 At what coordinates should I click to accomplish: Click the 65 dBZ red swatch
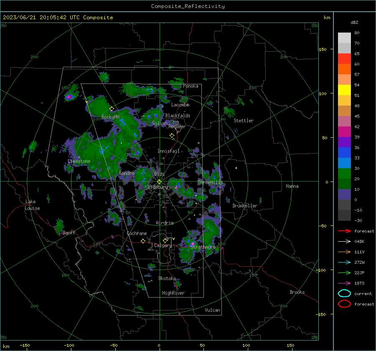pos(344,59)
